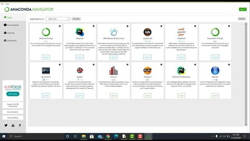Open the RStudio gear options menu
The image size is (250, 141).
click(229, 65)
